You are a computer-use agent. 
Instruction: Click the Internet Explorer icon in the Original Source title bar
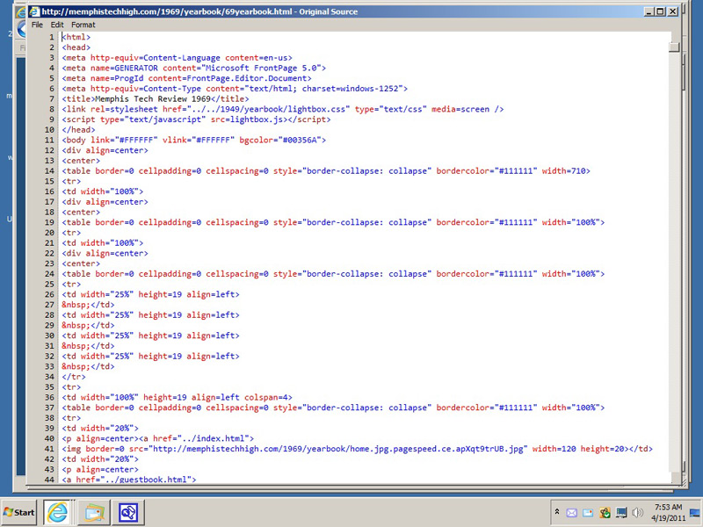pyautogui.click(x=34, y=11)
